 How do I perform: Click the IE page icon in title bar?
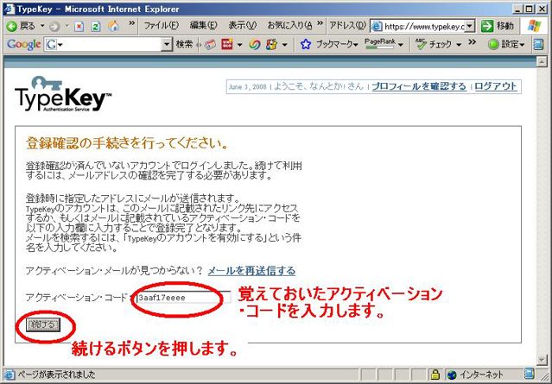[9, 9]
